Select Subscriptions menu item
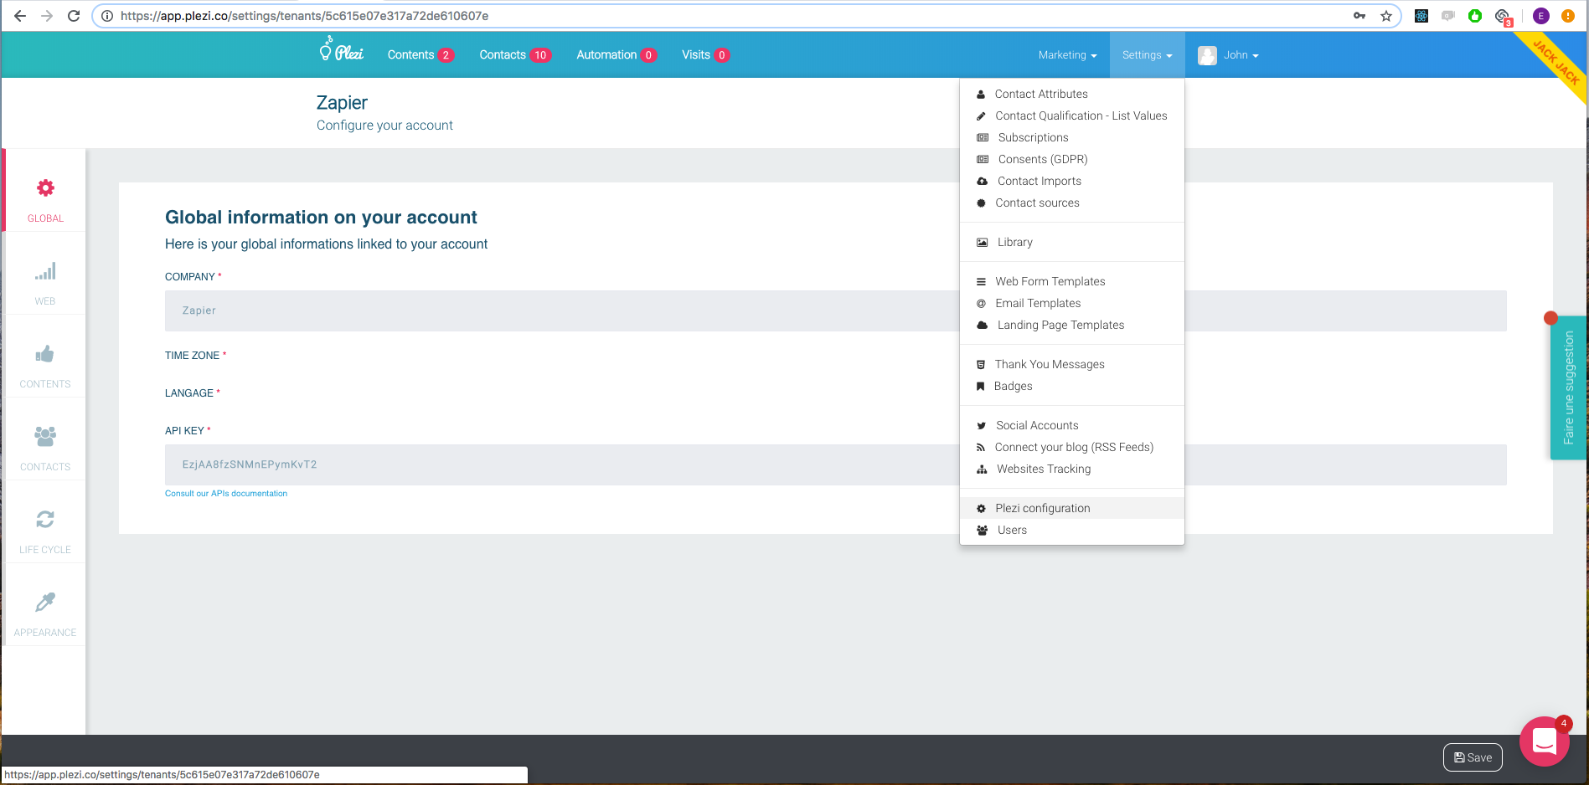 click(1072, 137)
